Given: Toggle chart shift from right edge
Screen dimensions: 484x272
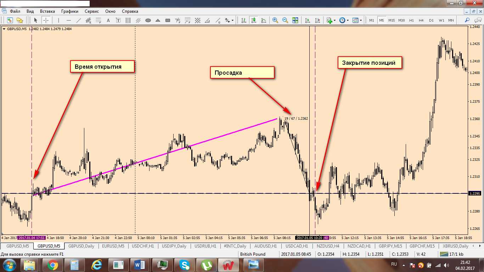Looking at the screenshot, I should (x=317, y=20).
